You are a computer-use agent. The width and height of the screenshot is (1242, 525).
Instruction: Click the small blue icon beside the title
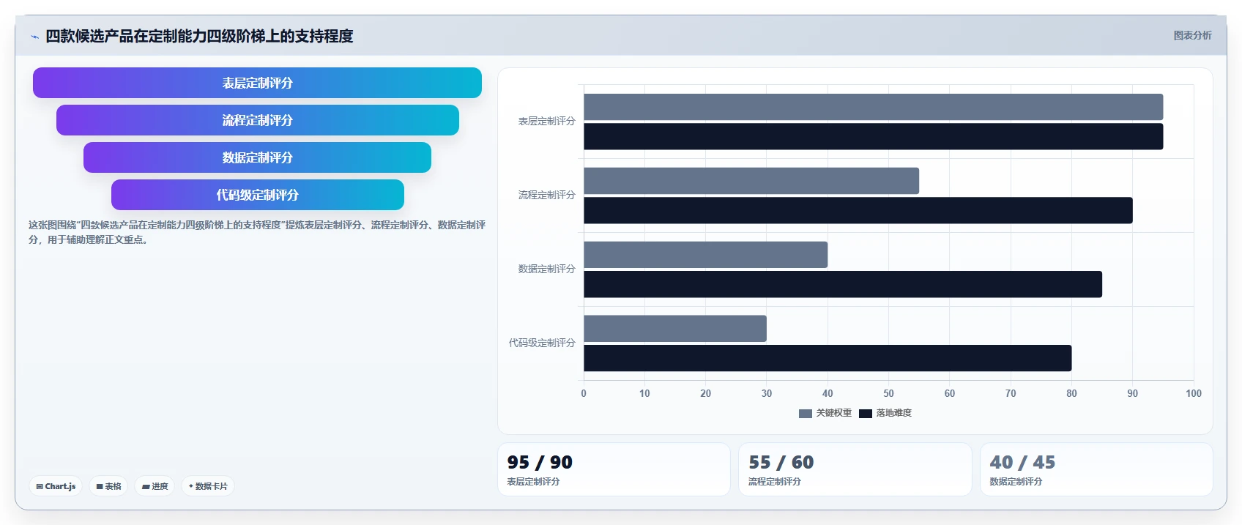click(34, 37)
